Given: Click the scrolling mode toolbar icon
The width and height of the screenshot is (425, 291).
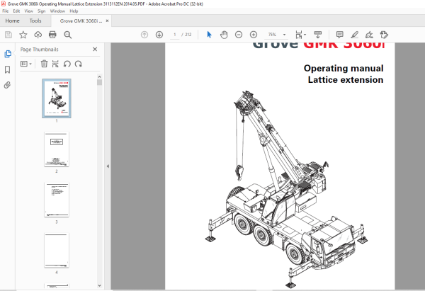Looking at the screenshot, I should [317, 35].
